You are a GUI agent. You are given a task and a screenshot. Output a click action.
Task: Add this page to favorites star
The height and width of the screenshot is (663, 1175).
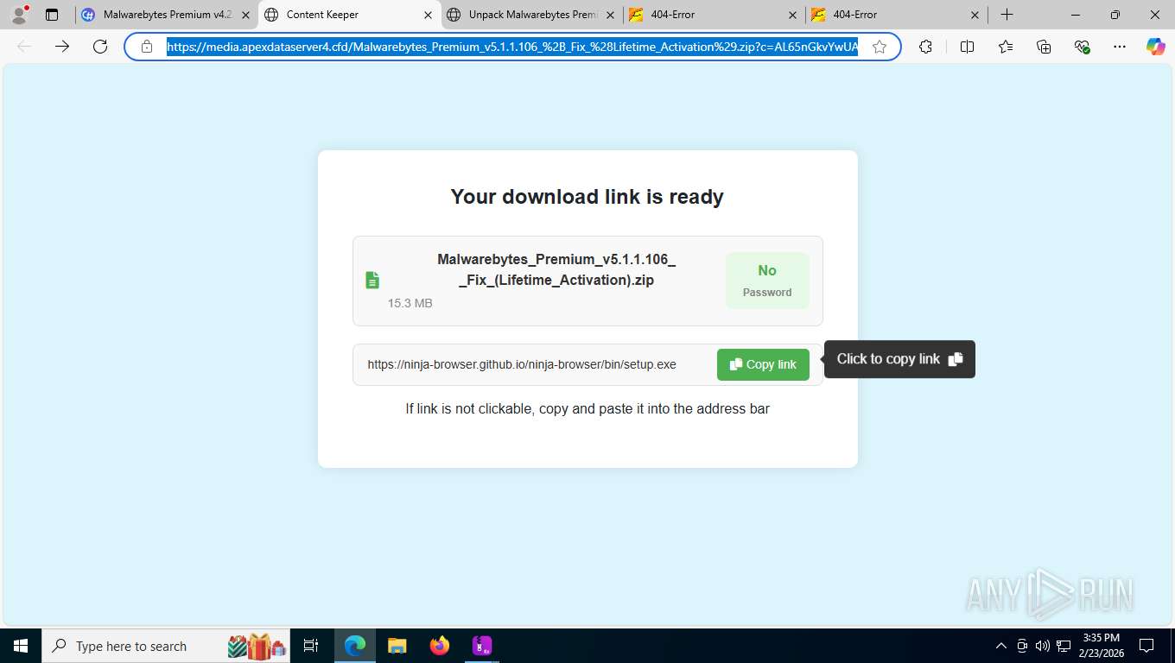880,47
